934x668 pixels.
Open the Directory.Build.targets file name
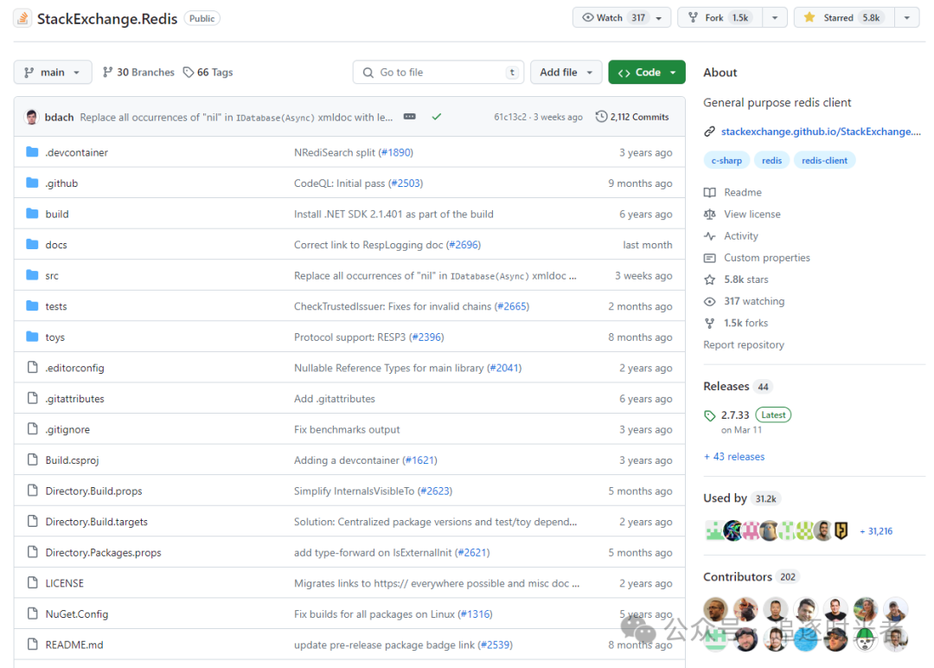point(97,522)
